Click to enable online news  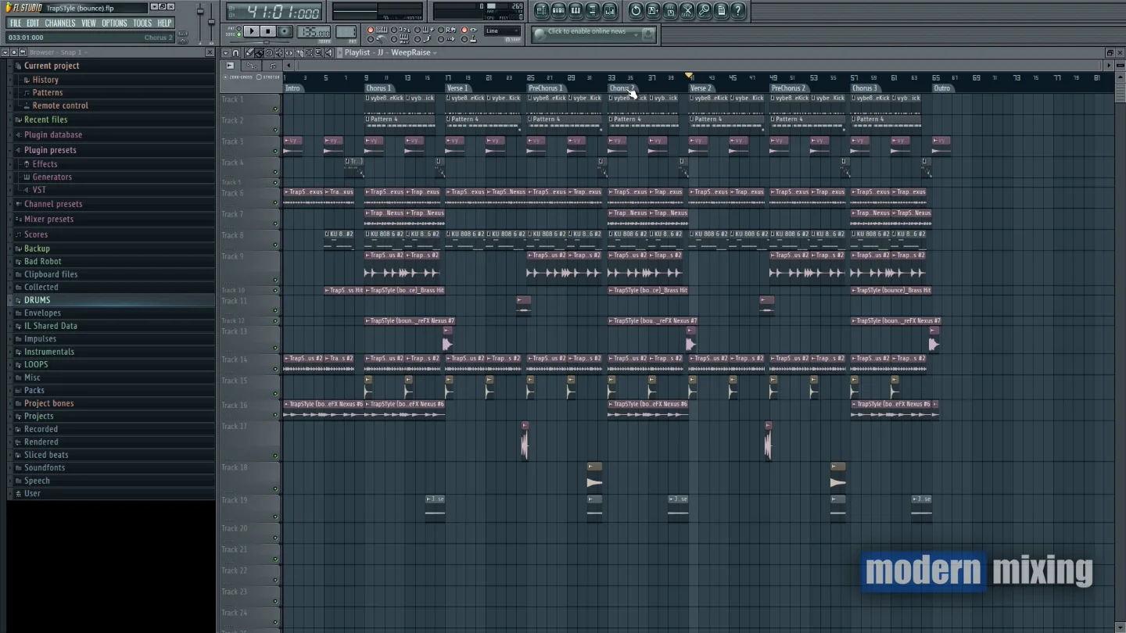(586, 32)
